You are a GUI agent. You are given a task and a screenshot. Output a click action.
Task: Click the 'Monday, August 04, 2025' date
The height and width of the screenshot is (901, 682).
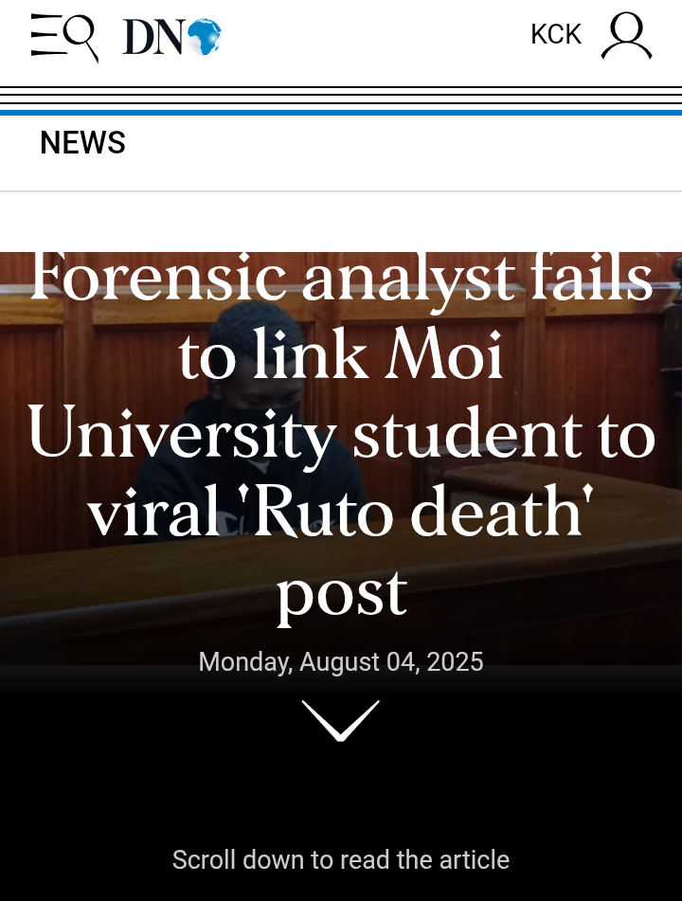pyautogui.click(x=341, y=661)
